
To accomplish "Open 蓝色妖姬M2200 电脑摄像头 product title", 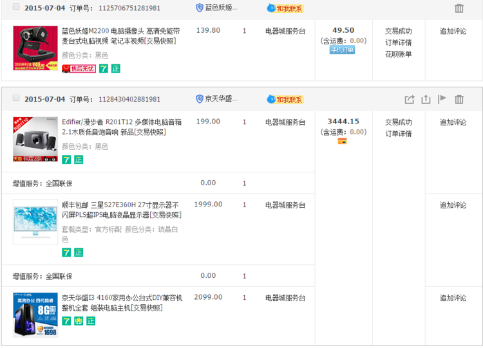I will (121, 36).
